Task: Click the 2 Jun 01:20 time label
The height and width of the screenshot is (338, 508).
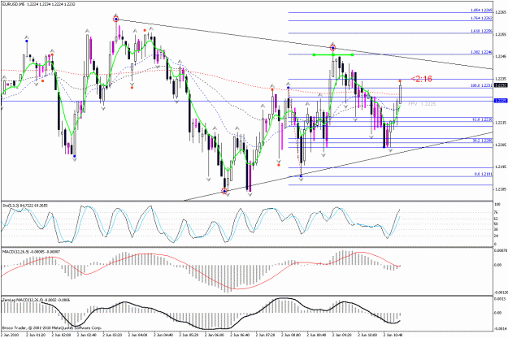Action: click(35, 335)
